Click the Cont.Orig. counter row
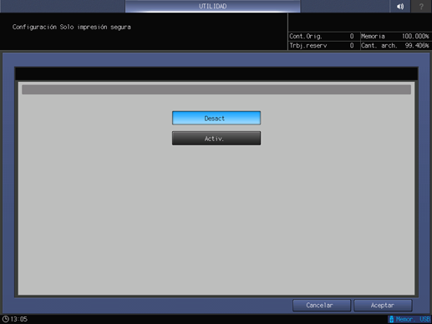This screenshot has height=324, width=432. (x=323, y=36)
